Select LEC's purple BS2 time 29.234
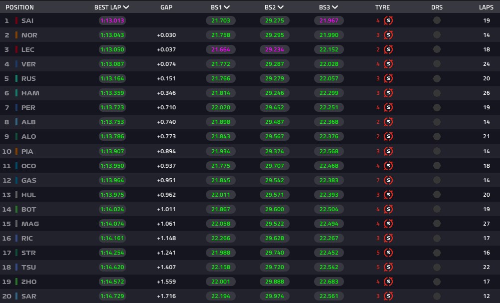Image resolution: width=500 pixels, height=303 pixels. point(275,49)
